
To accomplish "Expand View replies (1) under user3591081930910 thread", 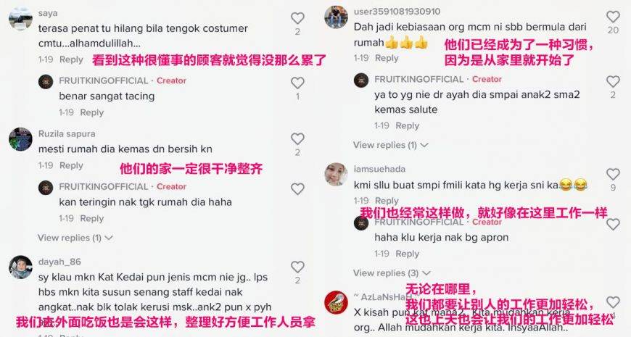I will pos(391,145).
